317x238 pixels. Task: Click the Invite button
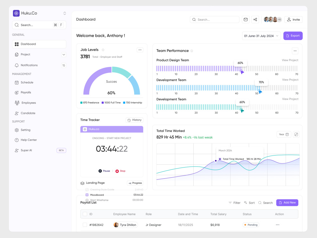pos(293,20)
